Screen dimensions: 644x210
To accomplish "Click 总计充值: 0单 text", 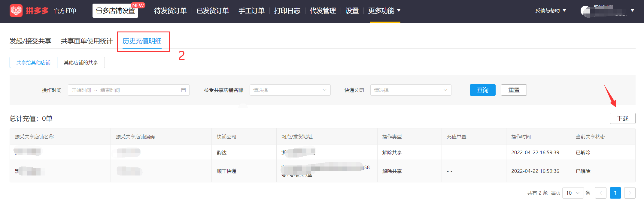I will pyautogui.click(x=31, y=119).
